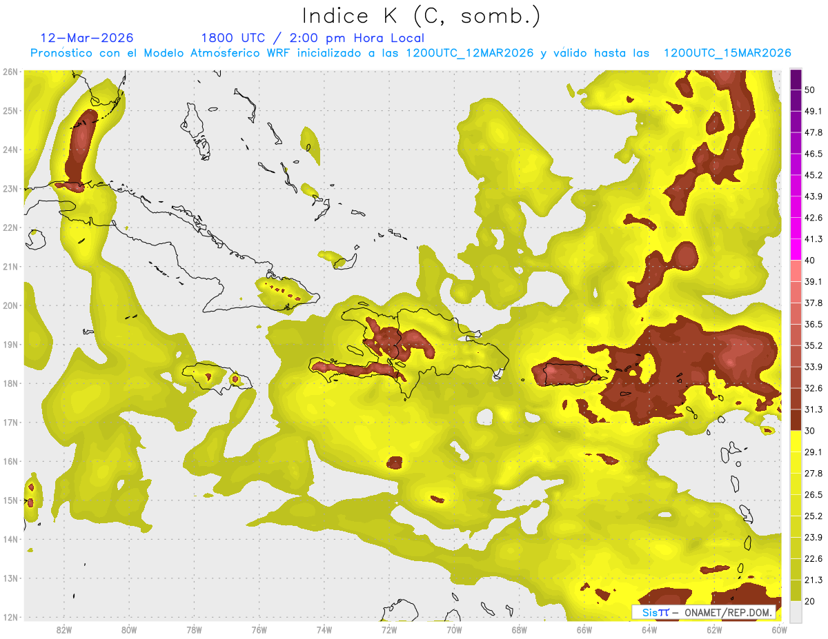Click the colorbar label "31.3"
Image resolution: width=828 pixels, height=639 pixels.
[x=813, y=410]
